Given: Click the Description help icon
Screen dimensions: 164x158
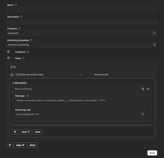Looking at the screenshot, I should [21, 17].
